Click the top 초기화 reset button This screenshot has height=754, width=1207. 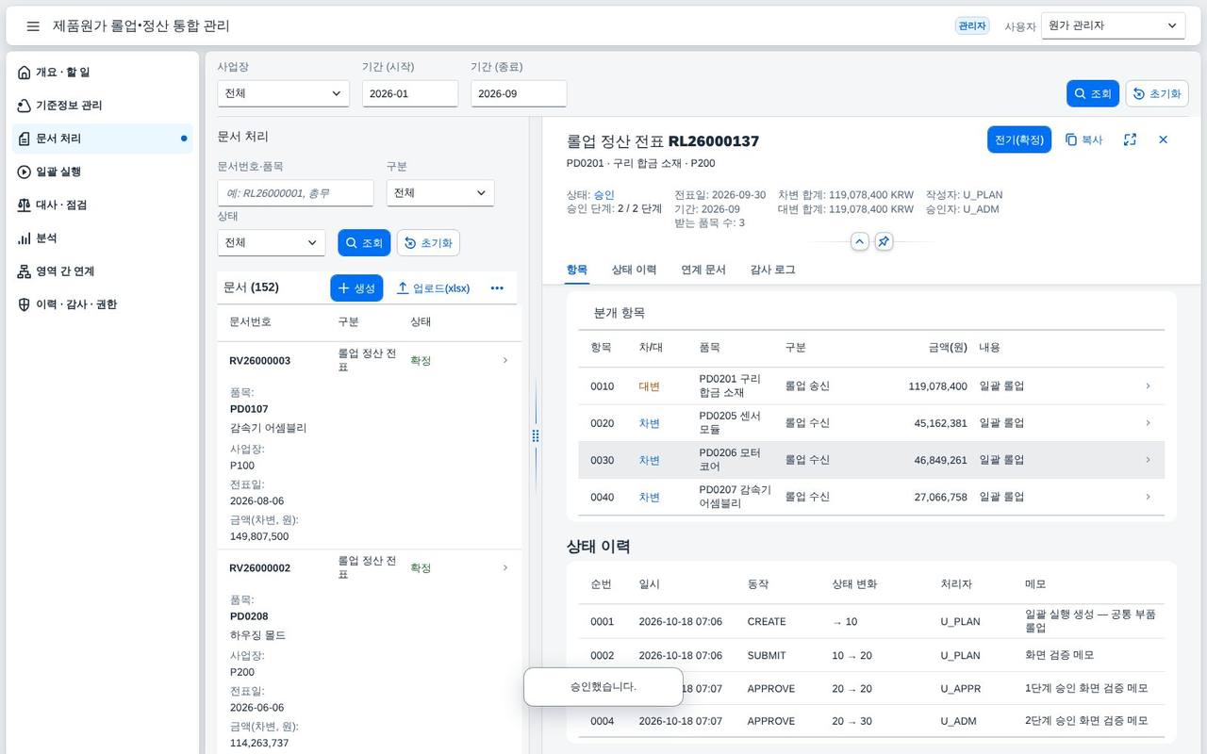1157,93
